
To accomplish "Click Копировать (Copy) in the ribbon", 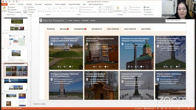I will pos(12,9).
